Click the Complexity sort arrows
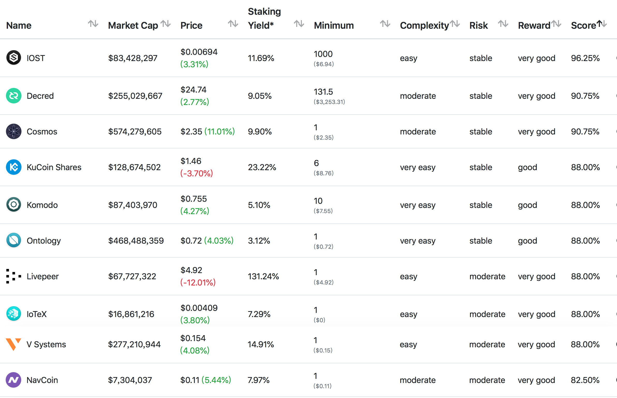This screenshot has height=398, width=617. click(455, 24)
